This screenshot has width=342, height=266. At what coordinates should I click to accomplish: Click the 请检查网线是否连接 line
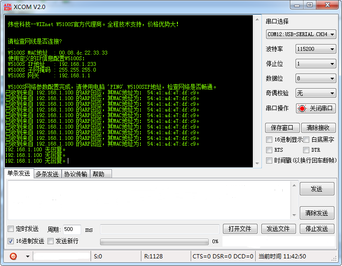pyautogui.click(x=35, y=41)
